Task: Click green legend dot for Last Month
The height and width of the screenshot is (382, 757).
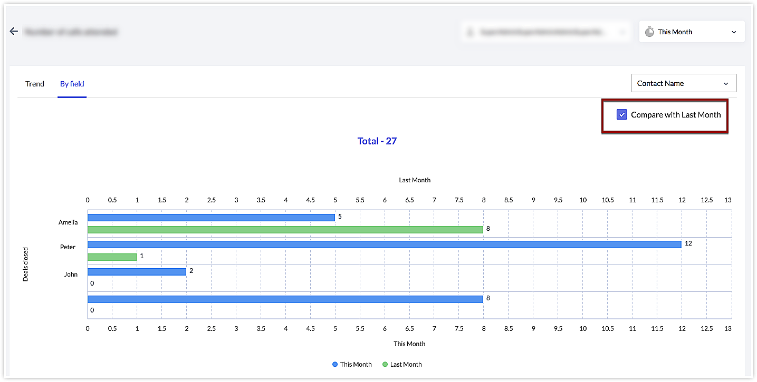Action: click(385, 365)
